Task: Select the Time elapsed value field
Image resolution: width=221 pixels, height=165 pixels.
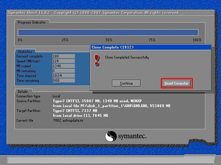Action: (64, 76)
